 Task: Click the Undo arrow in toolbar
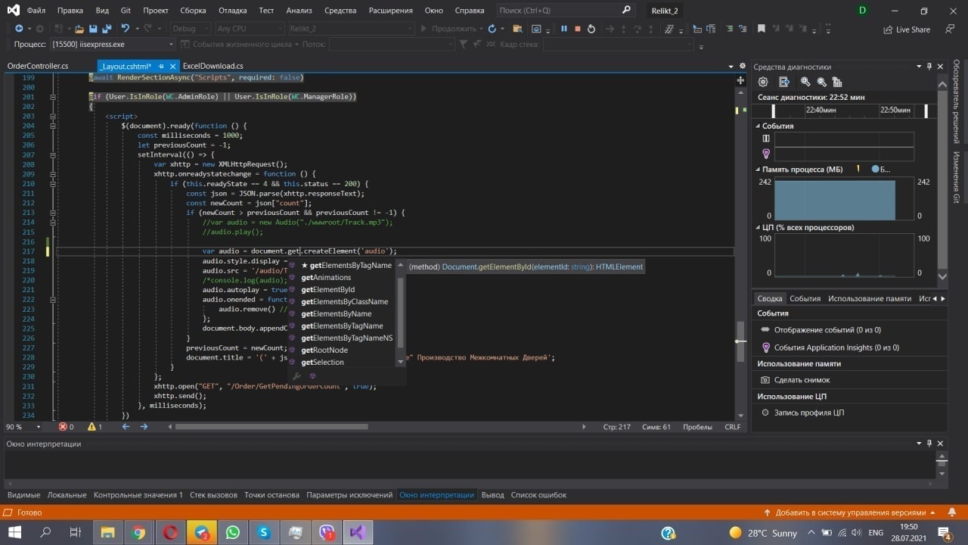[x=125, y=29]
